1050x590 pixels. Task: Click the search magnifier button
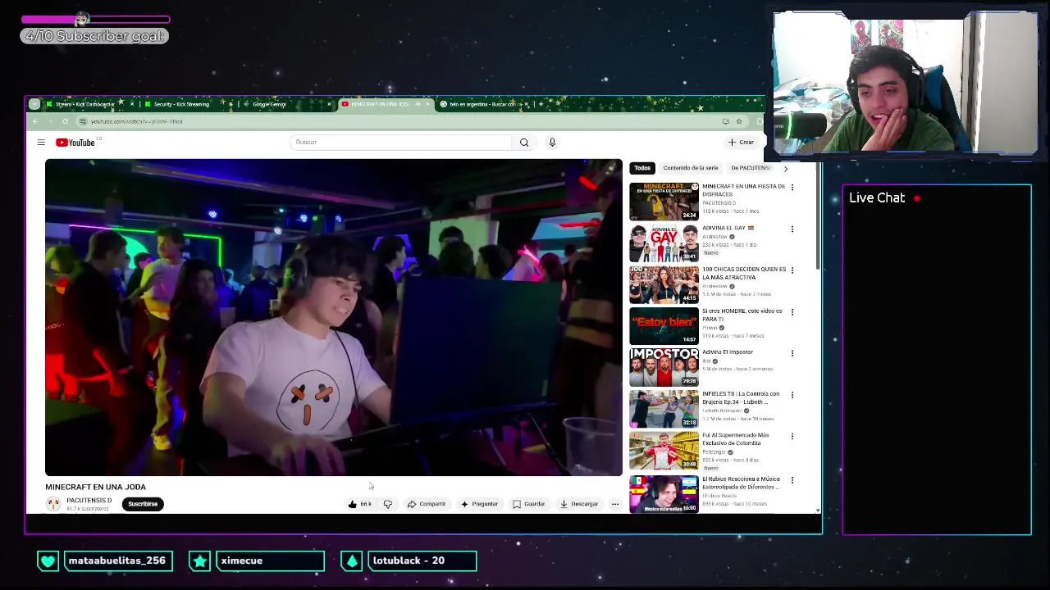point(524,143)
